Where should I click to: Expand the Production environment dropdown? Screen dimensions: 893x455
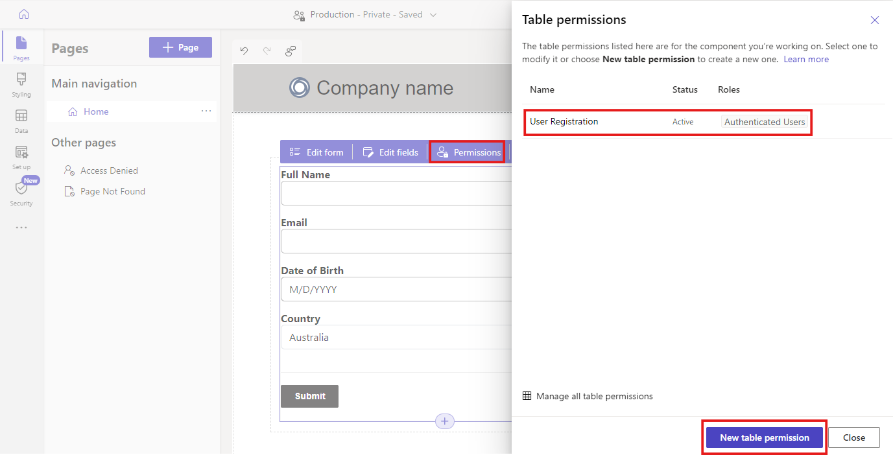tap(433, 14)
